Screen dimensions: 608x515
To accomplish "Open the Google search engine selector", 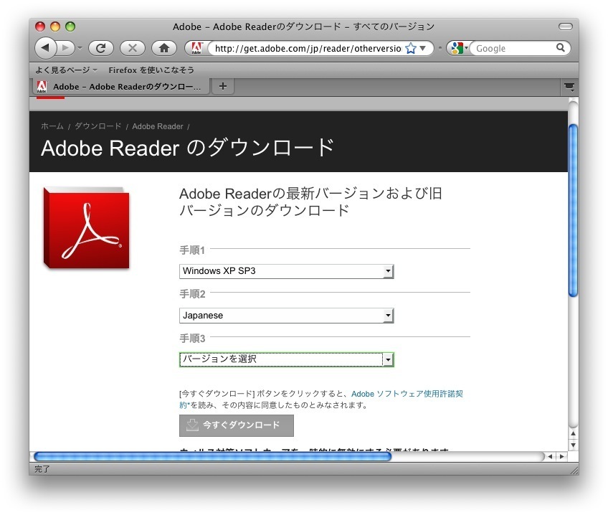I will [460, 49].
